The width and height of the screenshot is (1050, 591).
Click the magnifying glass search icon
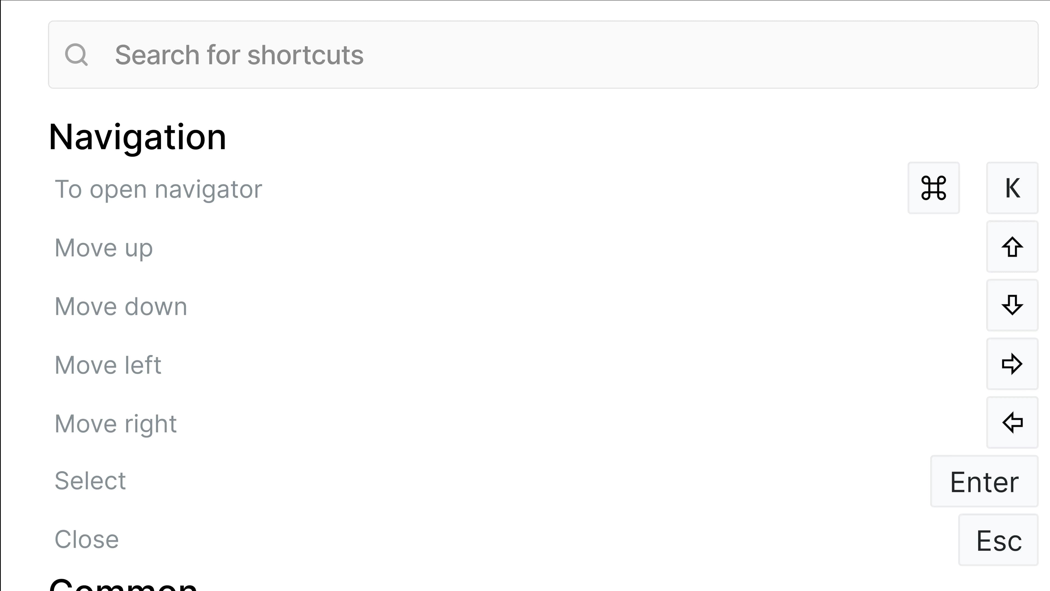tap(77, 55)
